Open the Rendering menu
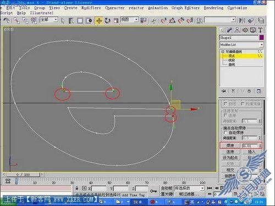 click(213, 8)
